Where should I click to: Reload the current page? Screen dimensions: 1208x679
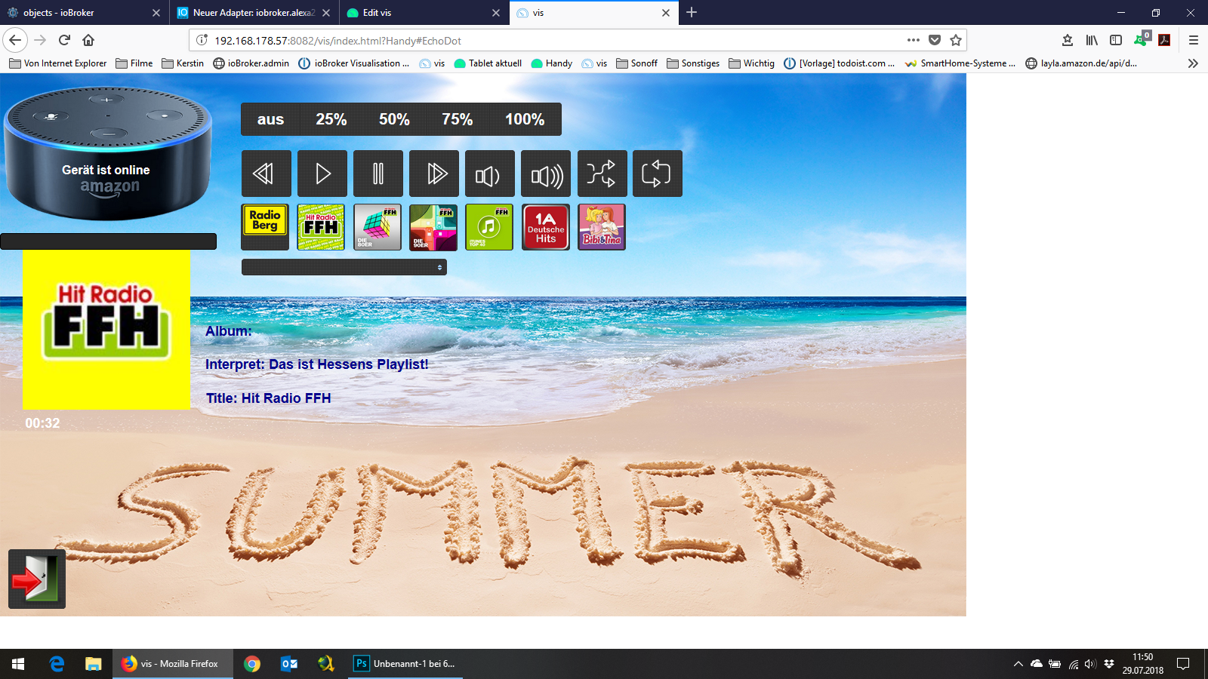point(64,40)
